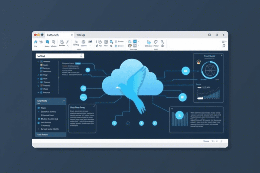Click the highlighted blue tag in the top text list
Screen dimensions: 260x173
pyautogui.click(x=78, y=63)
